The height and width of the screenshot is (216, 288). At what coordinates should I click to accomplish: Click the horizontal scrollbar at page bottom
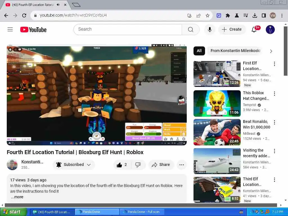pyautogui.click(x=141, y=205)
